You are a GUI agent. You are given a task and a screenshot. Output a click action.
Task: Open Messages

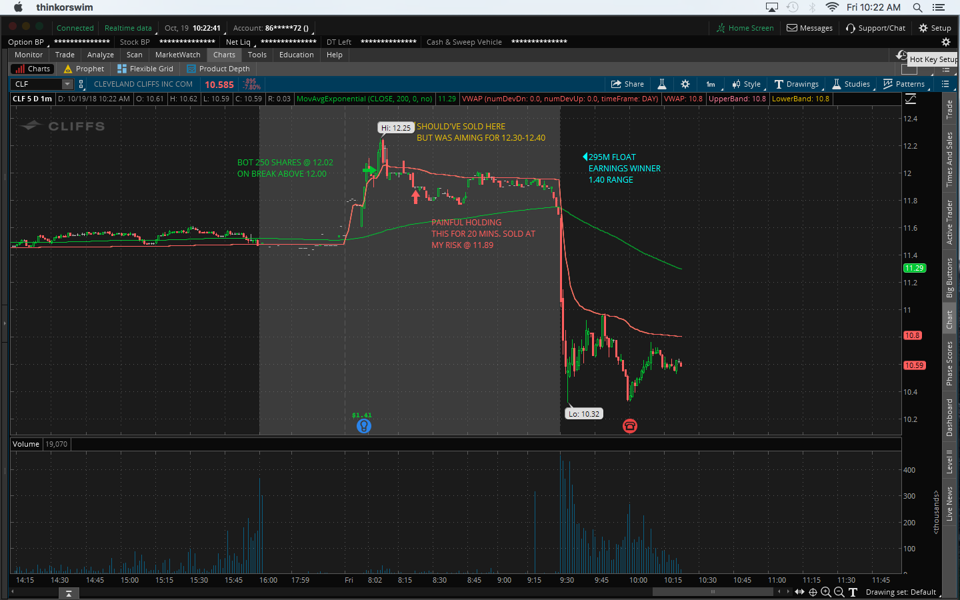[x=809, y=28]
